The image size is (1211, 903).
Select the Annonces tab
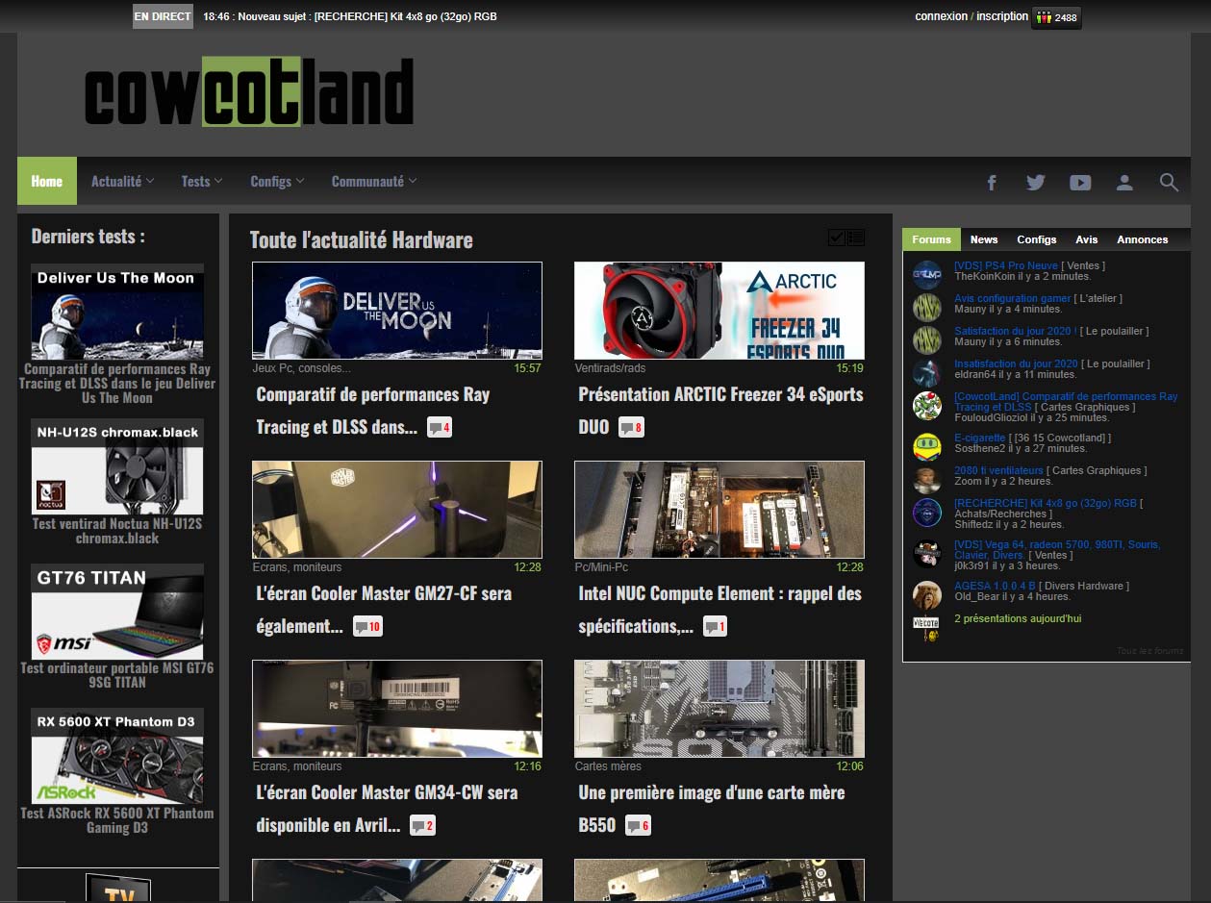1143,239
